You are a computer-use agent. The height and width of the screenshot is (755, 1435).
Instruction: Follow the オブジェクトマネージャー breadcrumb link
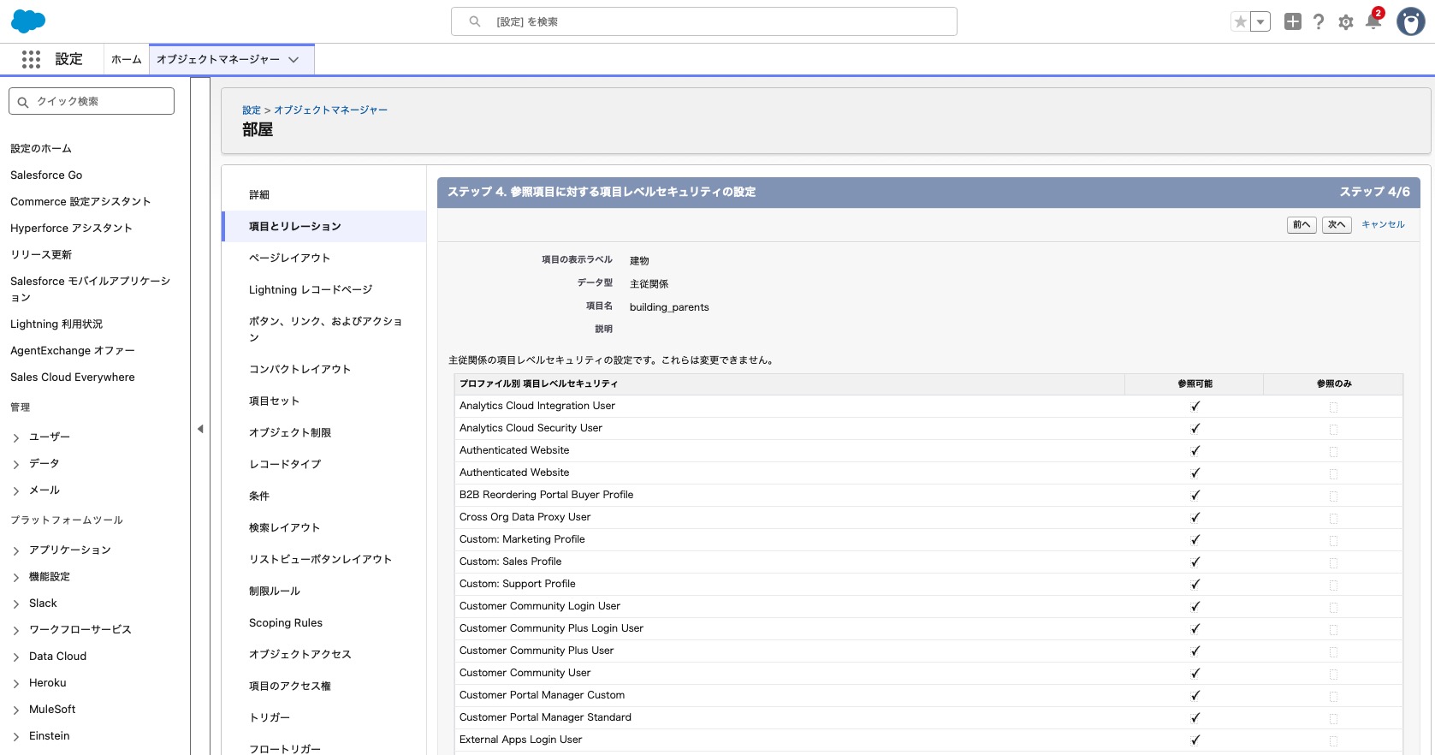[330, 110]
